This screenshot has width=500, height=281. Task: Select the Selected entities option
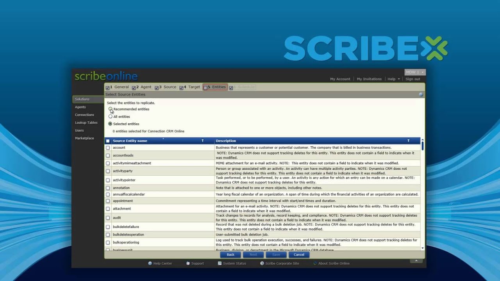click(x=110, y=124)
